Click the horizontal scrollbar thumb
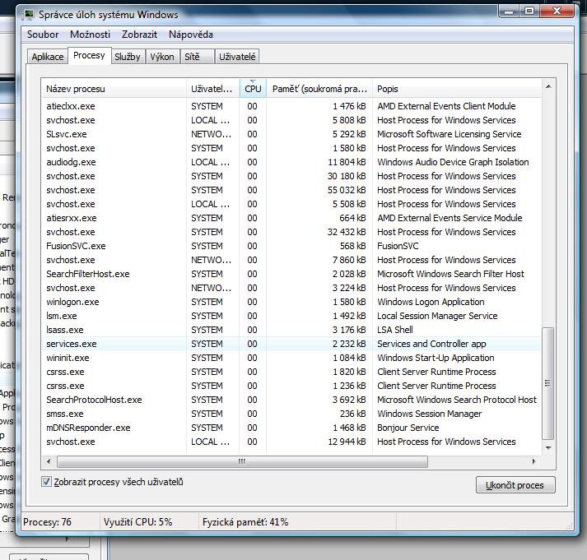587x560 pixels. point(242,461)
